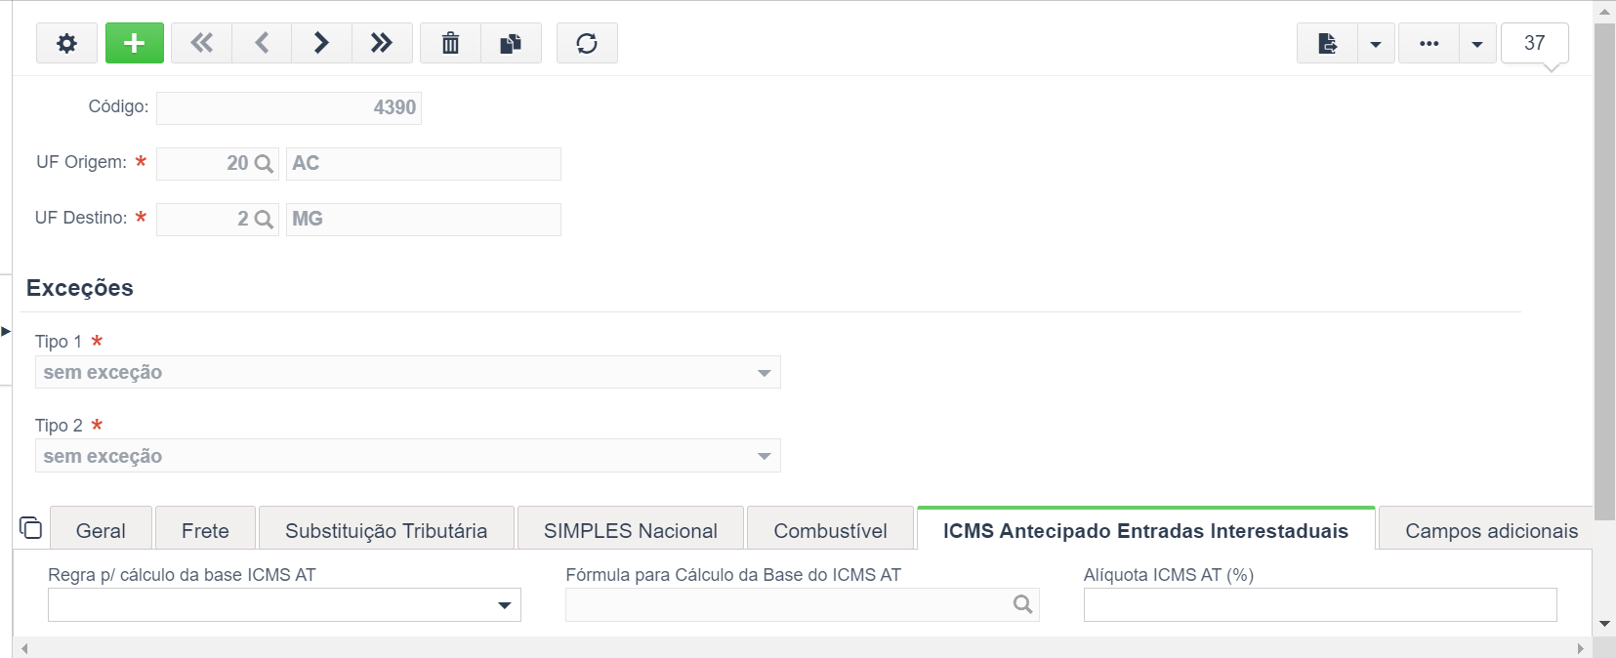1616x658 pixels.
Task: Switch to the Substituição Tributária tab
Action: point(387,530)
